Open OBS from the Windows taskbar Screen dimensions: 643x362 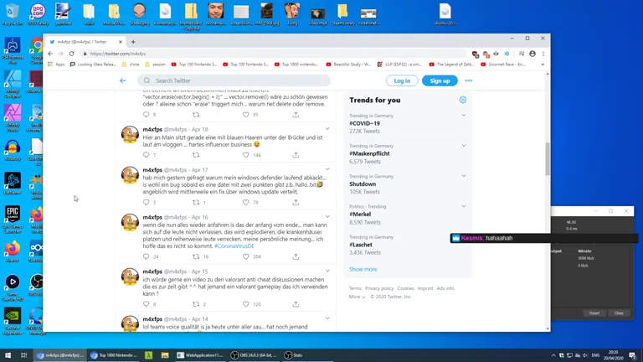(x=255, y=355)
